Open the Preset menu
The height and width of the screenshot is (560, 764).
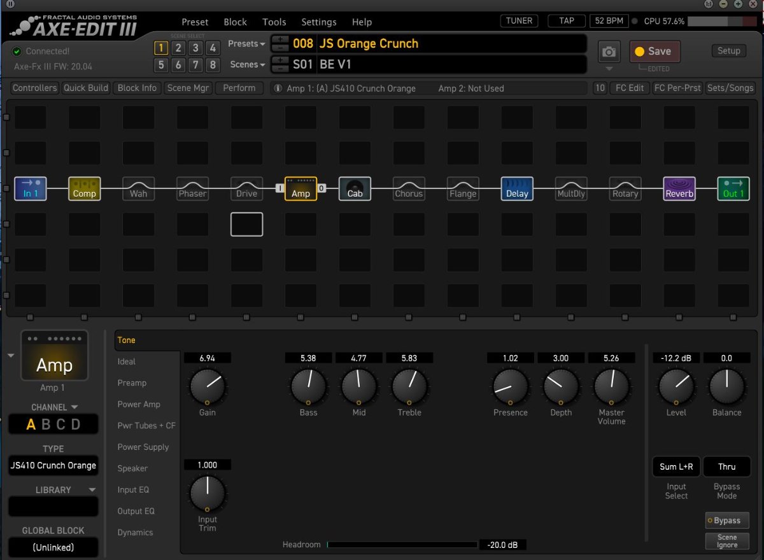195,22
